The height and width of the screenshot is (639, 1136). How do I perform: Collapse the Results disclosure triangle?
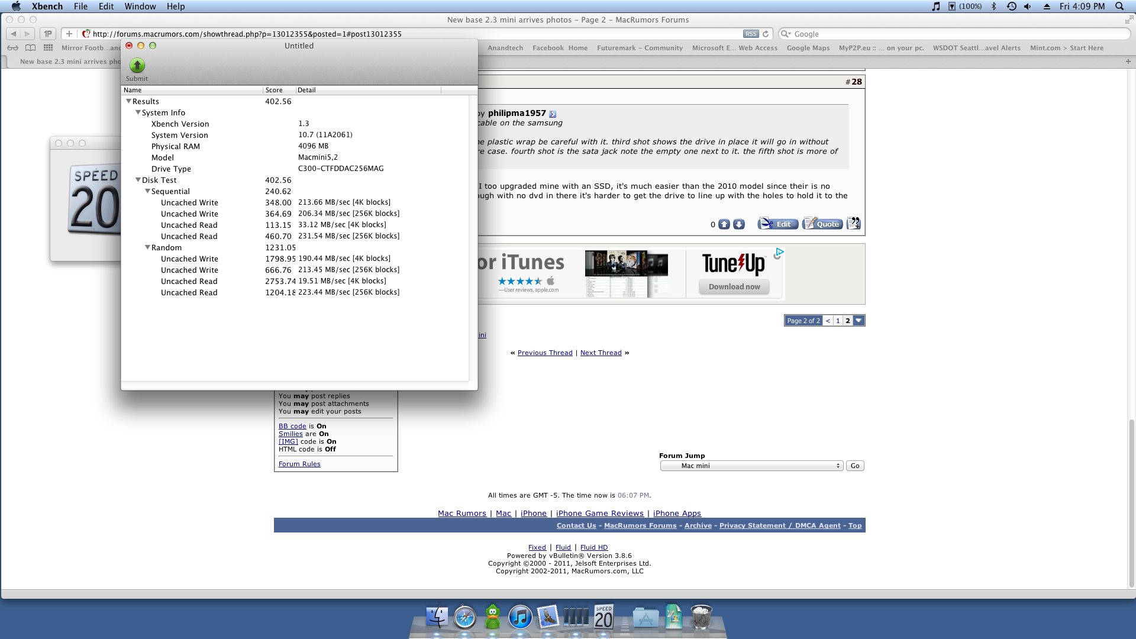[x=128, y=102]
